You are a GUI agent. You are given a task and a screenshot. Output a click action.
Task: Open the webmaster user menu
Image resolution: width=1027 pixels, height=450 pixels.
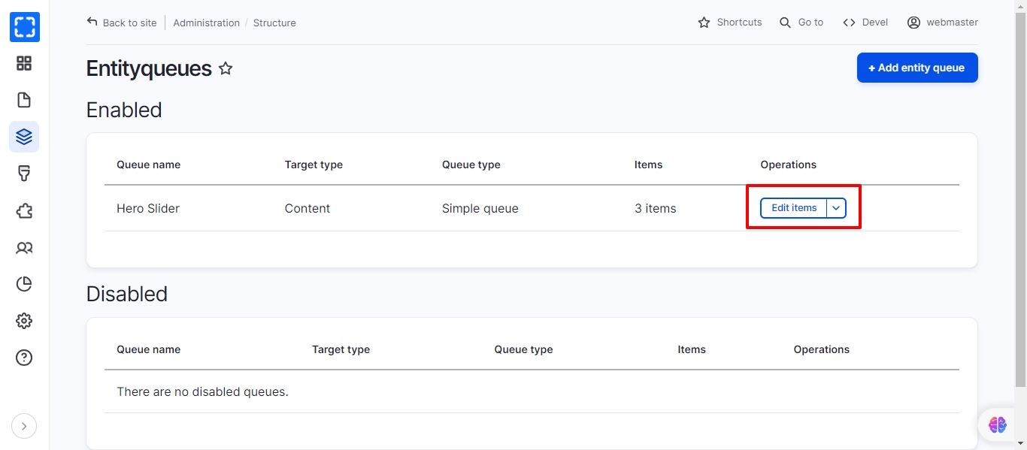point(943,23)
